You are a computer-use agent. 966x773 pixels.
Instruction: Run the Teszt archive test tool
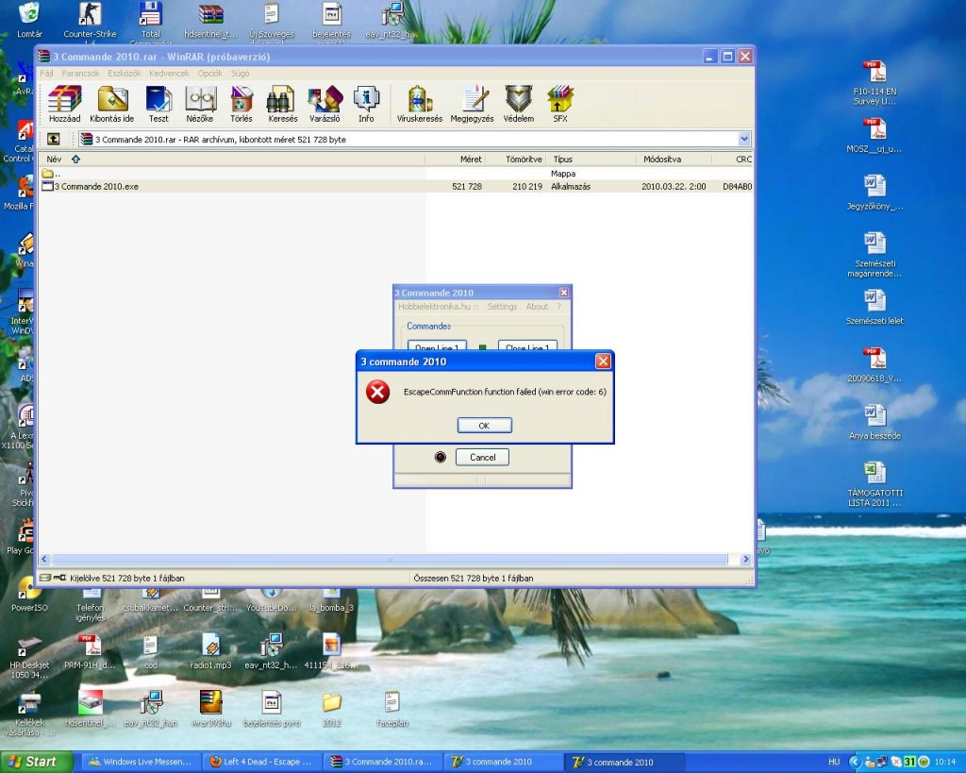pos(158,104)
